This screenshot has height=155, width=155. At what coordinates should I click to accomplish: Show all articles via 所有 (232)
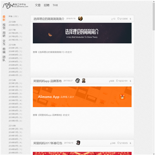coord(13,16)
